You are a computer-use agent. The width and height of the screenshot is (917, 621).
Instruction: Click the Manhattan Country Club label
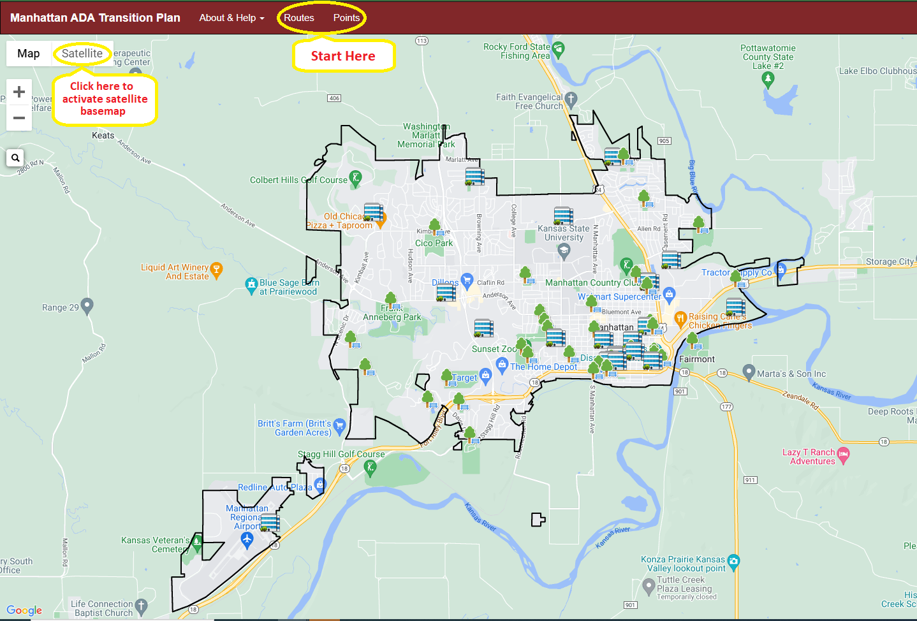pos(593,282)
